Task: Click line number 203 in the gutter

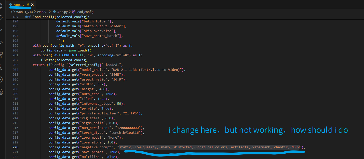Action: [x=15, y=65]
